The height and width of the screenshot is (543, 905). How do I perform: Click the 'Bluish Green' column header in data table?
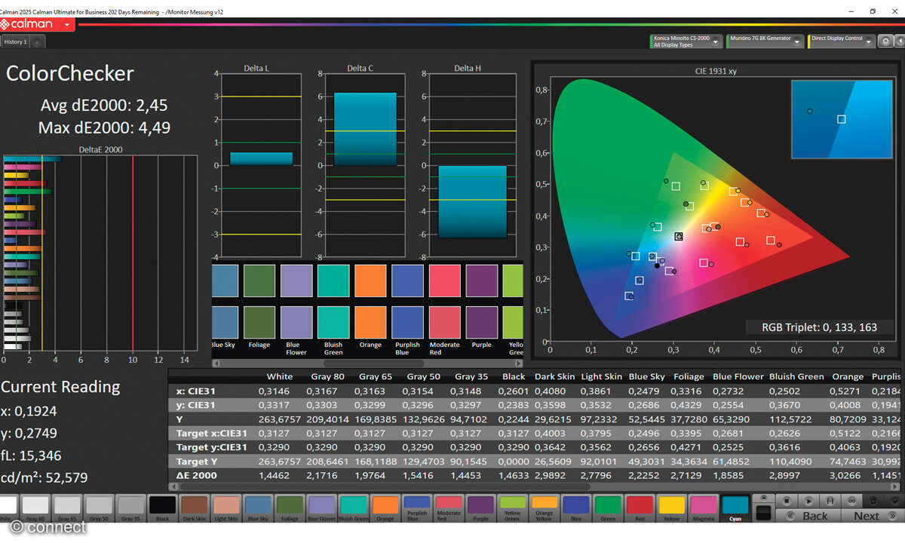click(796, 376)
